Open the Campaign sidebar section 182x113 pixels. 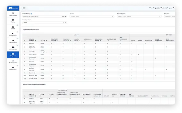click(x=13, y=41)
